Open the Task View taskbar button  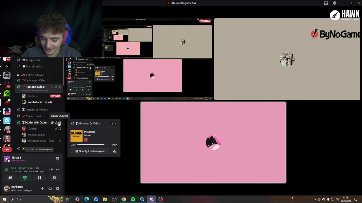click(x=68, y=199)
